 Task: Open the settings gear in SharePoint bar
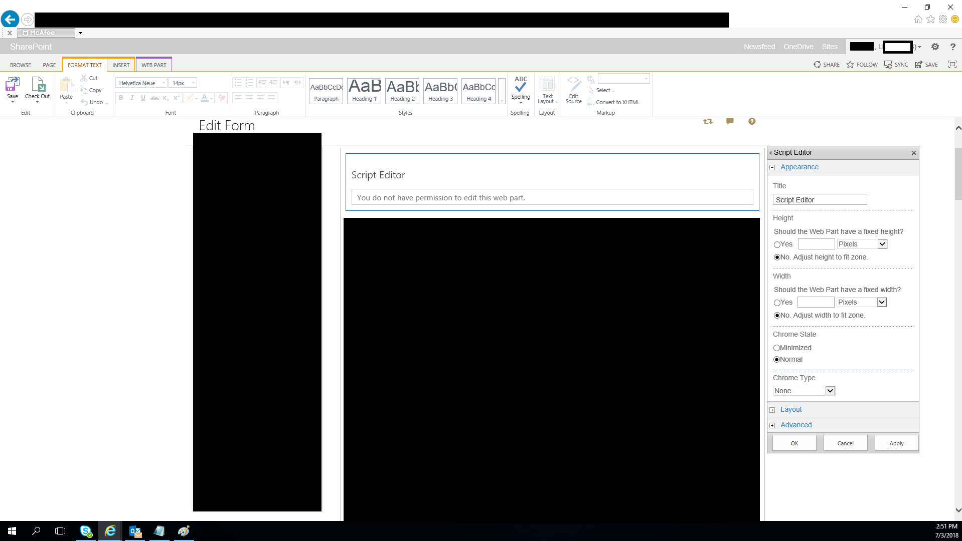pos(935,47)
